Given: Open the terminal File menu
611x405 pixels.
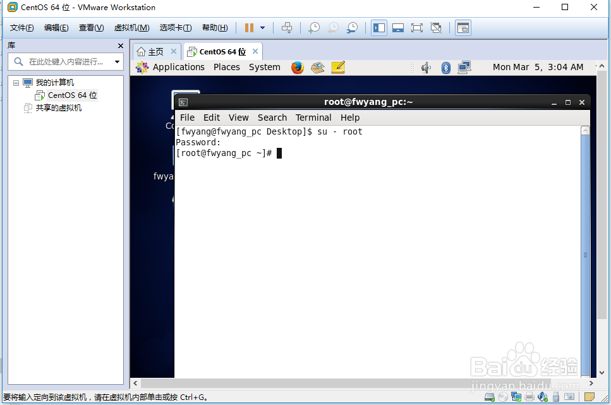Looking at the screenshot, I should (187, 118).
